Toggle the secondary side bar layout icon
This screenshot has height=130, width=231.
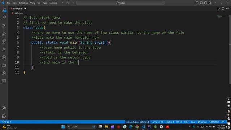(206, 3)
